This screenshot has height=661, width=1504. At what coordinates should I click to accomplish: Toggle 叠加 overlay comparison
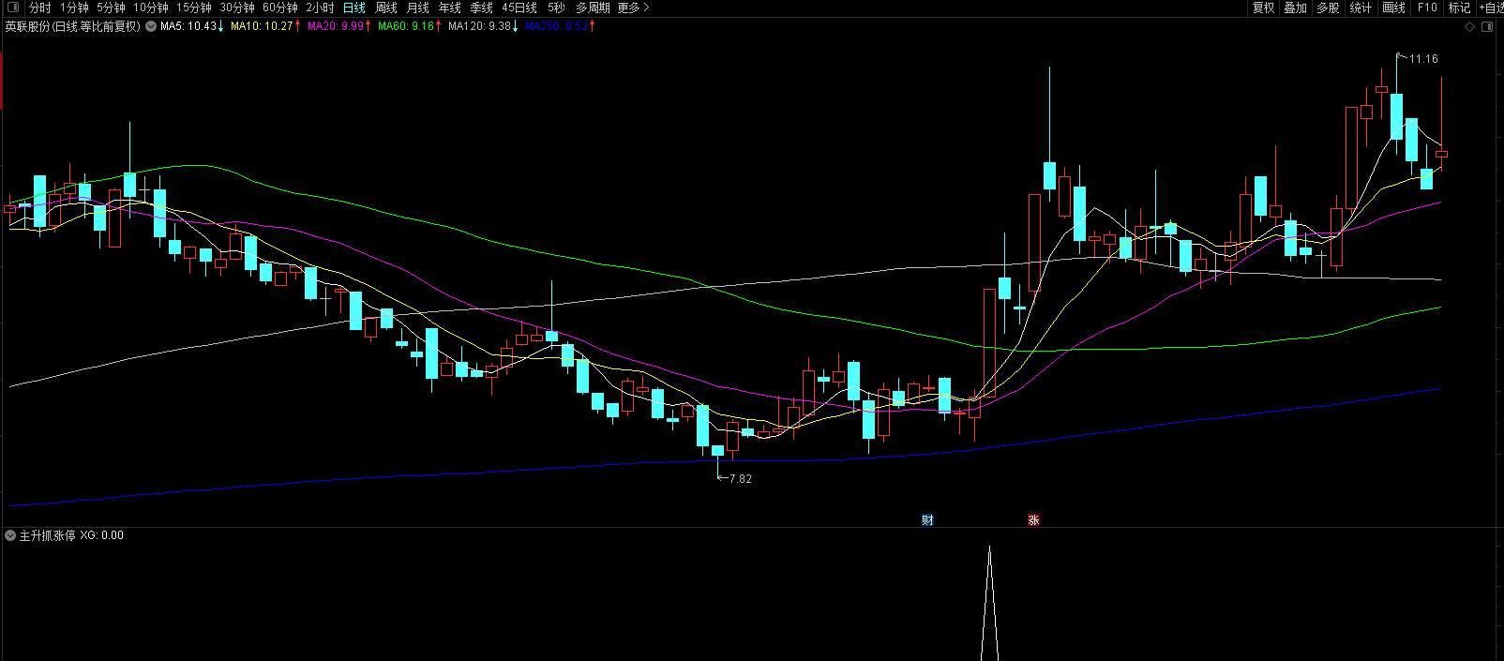click(1295, 8)
